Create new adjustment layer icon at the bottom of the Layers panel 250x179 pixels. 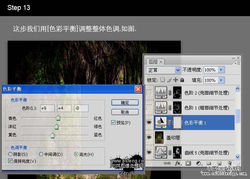199,163
